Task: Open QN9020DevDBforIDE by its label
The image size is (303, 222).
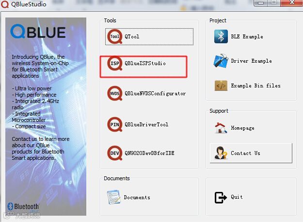Action: click(x=150, y=153)
